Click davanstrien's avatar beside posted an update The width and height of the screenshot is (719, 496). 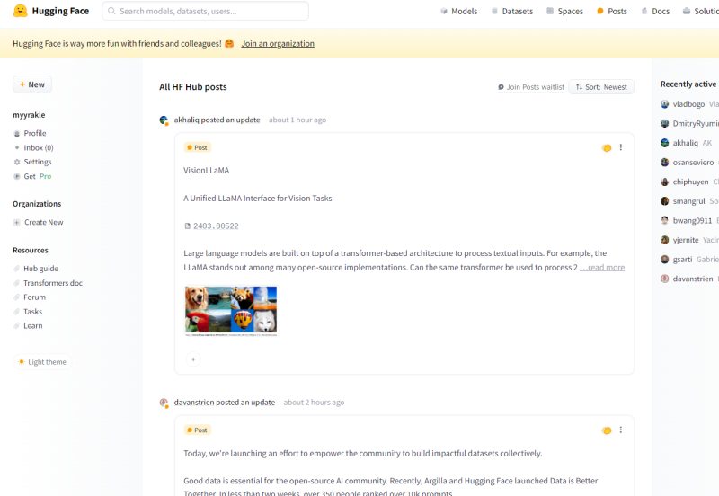tap(164, 403)
